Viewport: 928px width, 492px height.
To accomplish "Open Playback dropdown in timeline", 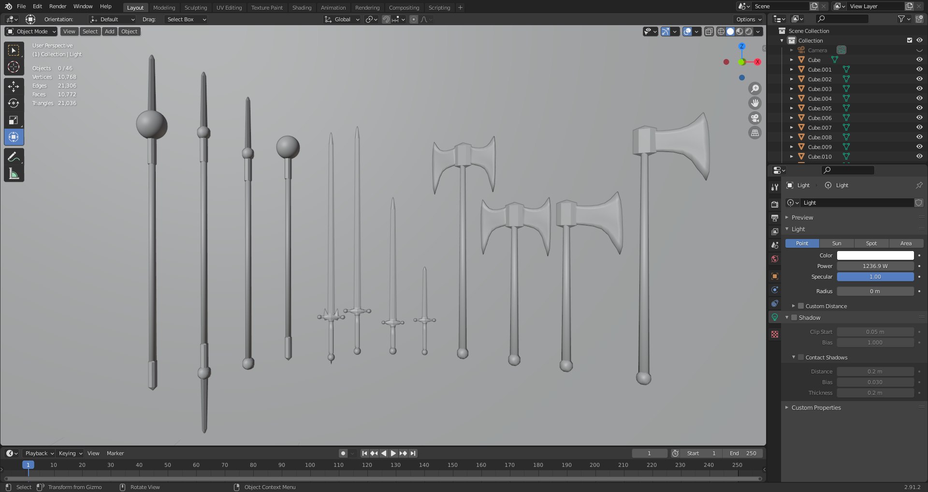I will click(39, 453).
